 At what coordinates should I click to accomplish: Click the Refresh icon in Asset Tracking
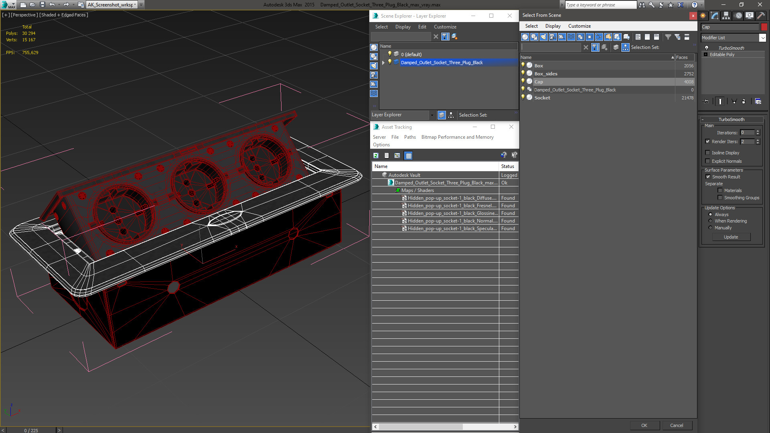coord(376,156)
